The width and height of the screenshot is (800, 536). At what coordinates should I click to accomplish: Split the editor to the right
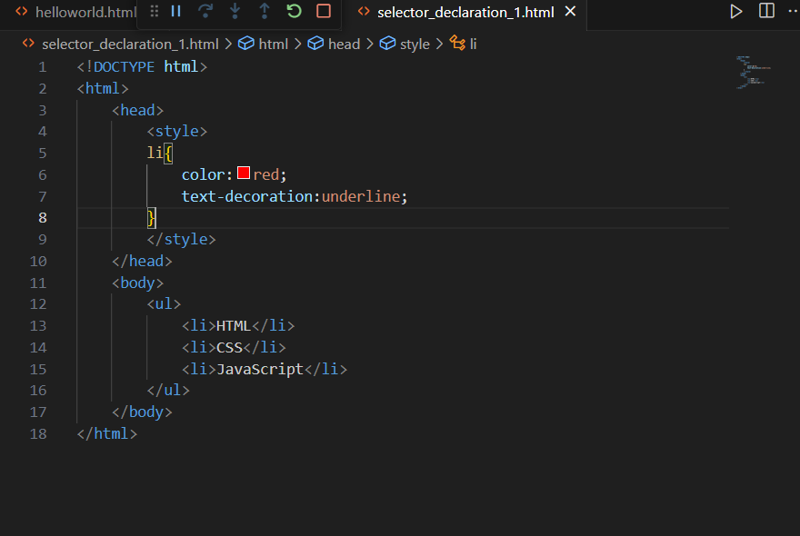click(x=766, y=11)
